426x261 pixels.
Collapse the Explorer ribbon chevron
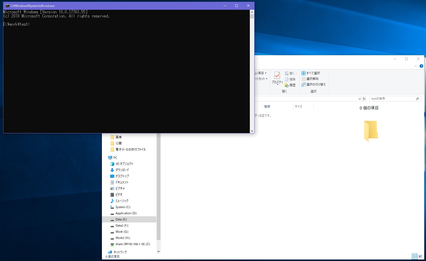click(x=416, y=66)
